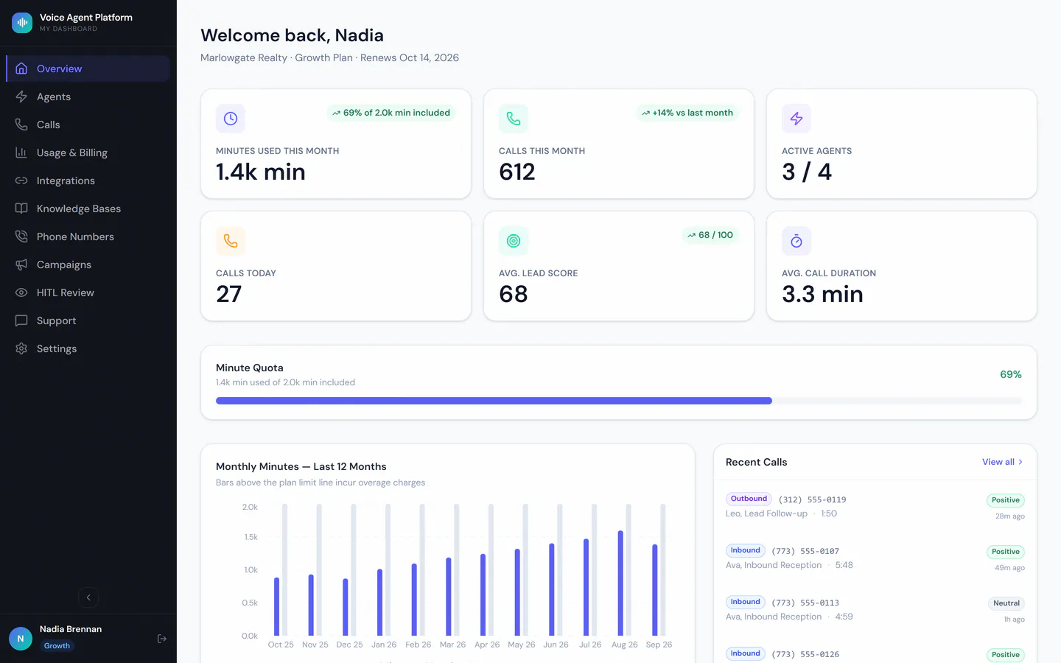Screen dimensions: 1061x663
Task: Click the Knowledge Bases book icon
Action: pyautogui.click(x=21, y=208)
